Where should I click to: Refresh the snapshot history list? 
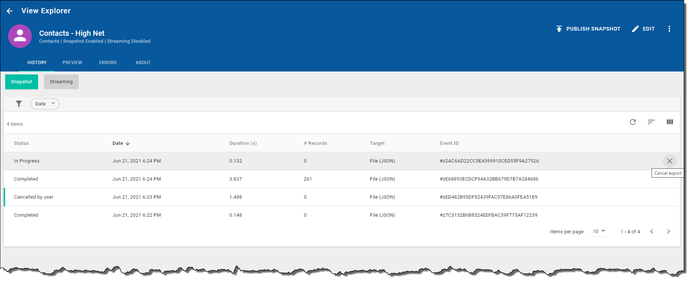tap(633, 122)
